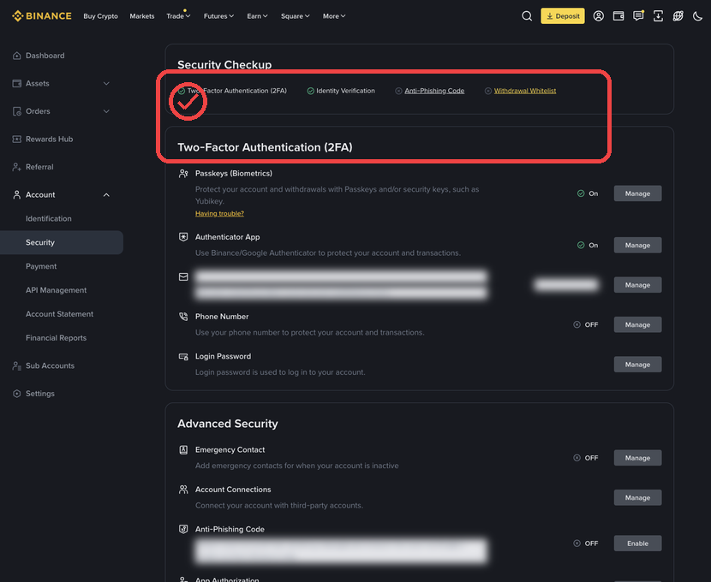Click the Referral person icon
Viewport: 711px width, 582px height.
point(17,167)
